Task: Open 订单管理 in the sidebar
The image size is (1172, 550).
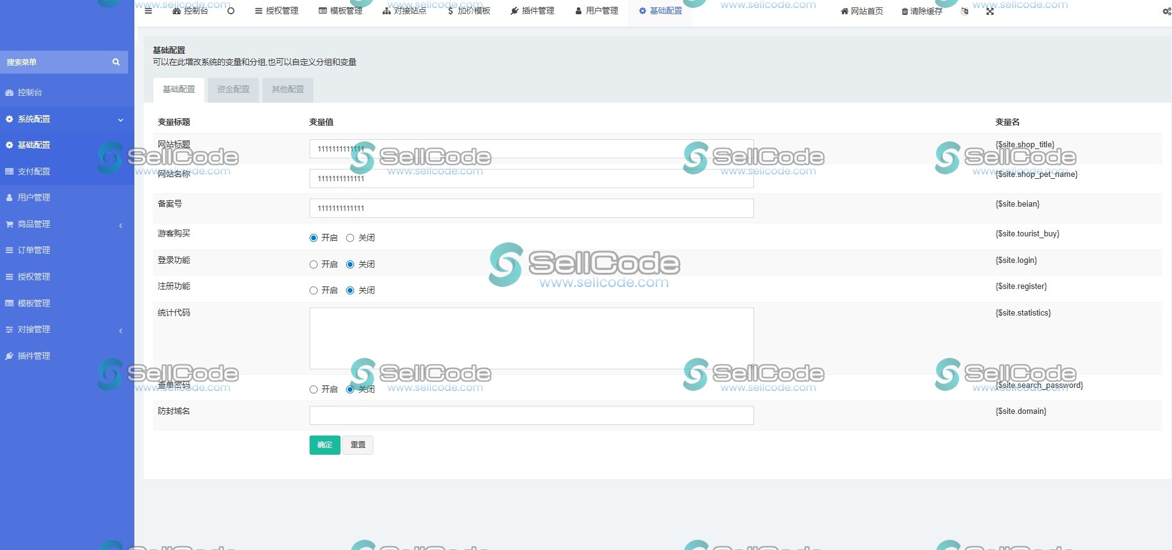Action: [x=67, y=250]
